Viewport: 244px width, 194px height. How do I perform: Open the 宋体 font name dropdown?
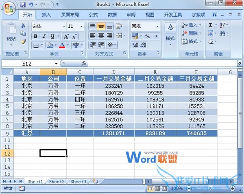click(64, 26)
